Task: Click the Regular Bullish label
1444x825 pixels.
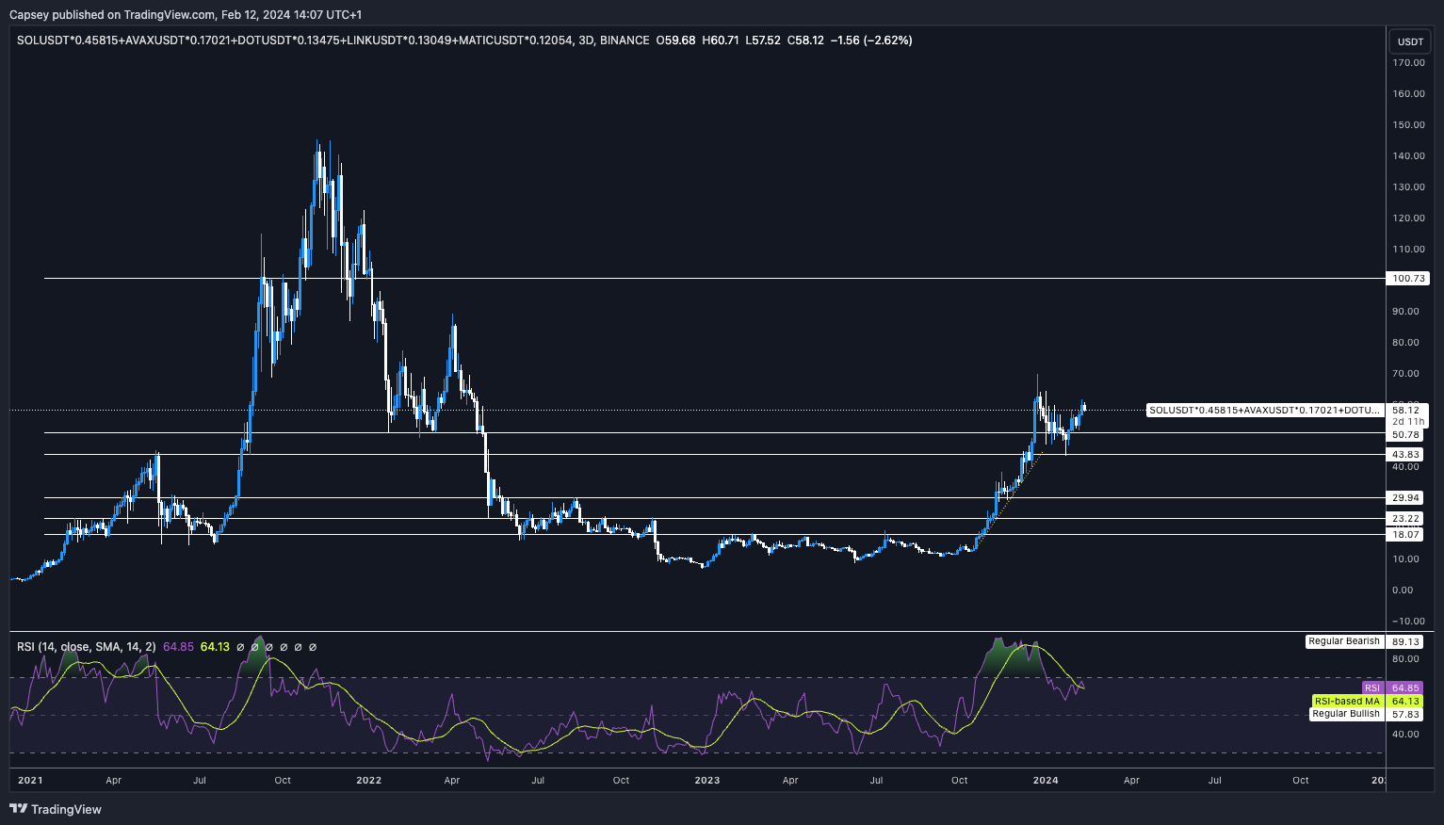Action: click(x=1345, y=714)
